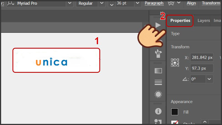This screenshot has height=125, width=222.
Task: Open the Appearance panel circle icon
Action: click(x=158, y=94)
